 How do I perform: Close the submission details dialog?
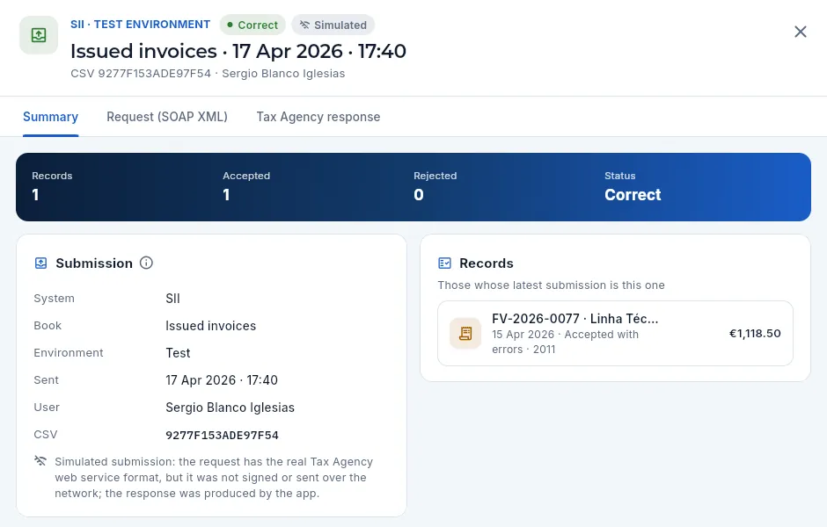[x=800, y=32]
